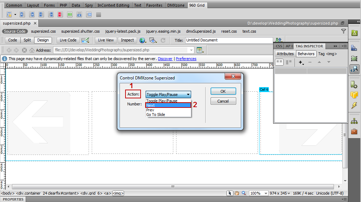The image size is (361, 202).
Task: Open the check browser compatibility menu icon
Action: click(x=85, y=40)
